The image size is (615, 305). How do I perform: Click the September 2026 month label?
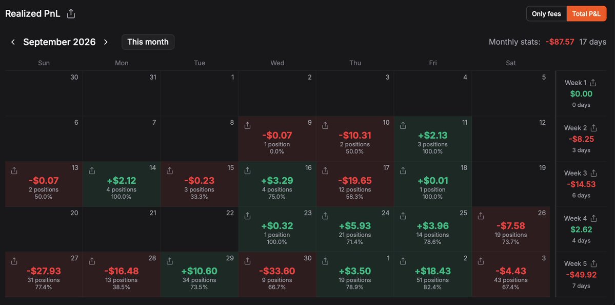click(59, 42)
